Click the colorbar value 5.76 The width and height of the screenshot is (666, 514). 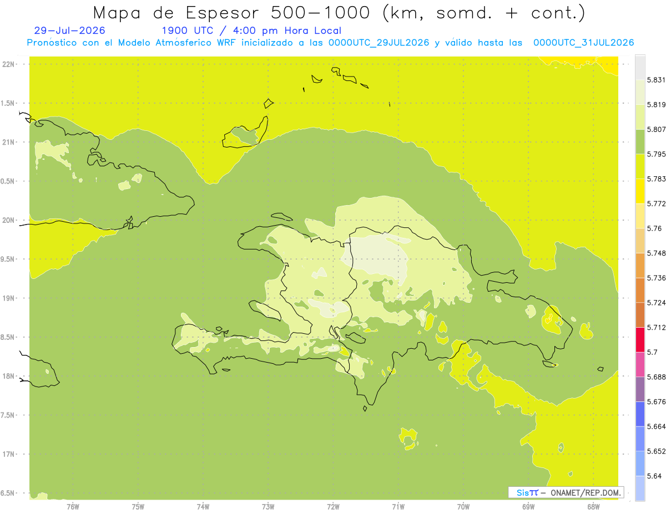point(654,228)
